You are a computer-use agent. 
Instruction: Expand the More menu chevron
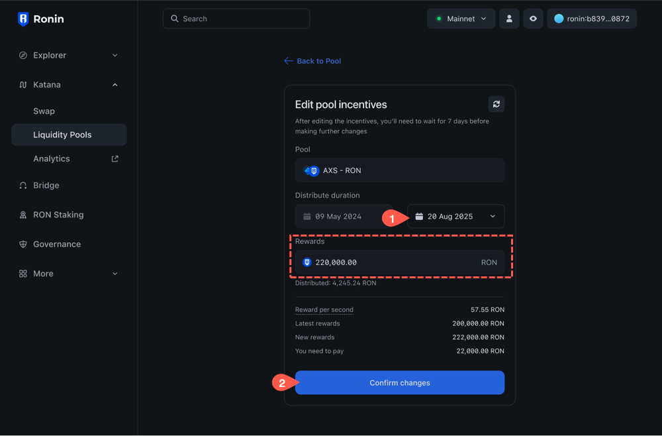pos(115,274)
